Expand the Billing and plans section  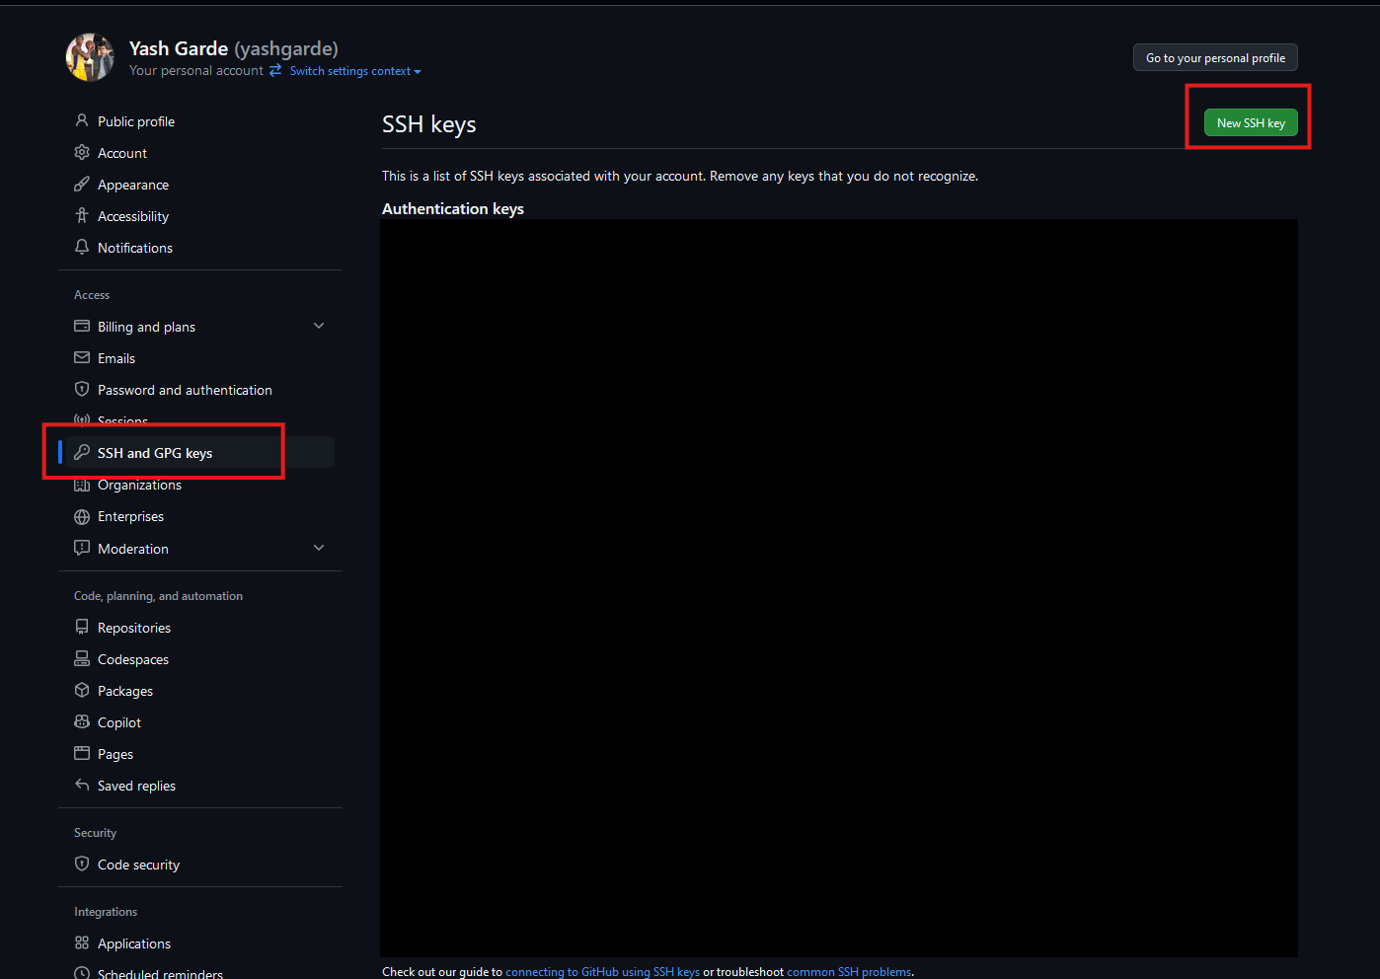pyautogui.click(x=318, y=325)
